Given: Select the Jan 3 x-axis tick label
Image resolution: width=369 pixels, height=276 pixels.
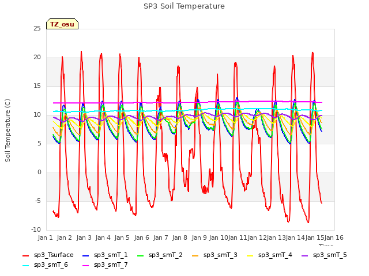Looking at the screenshot, I should click(84, 237).
